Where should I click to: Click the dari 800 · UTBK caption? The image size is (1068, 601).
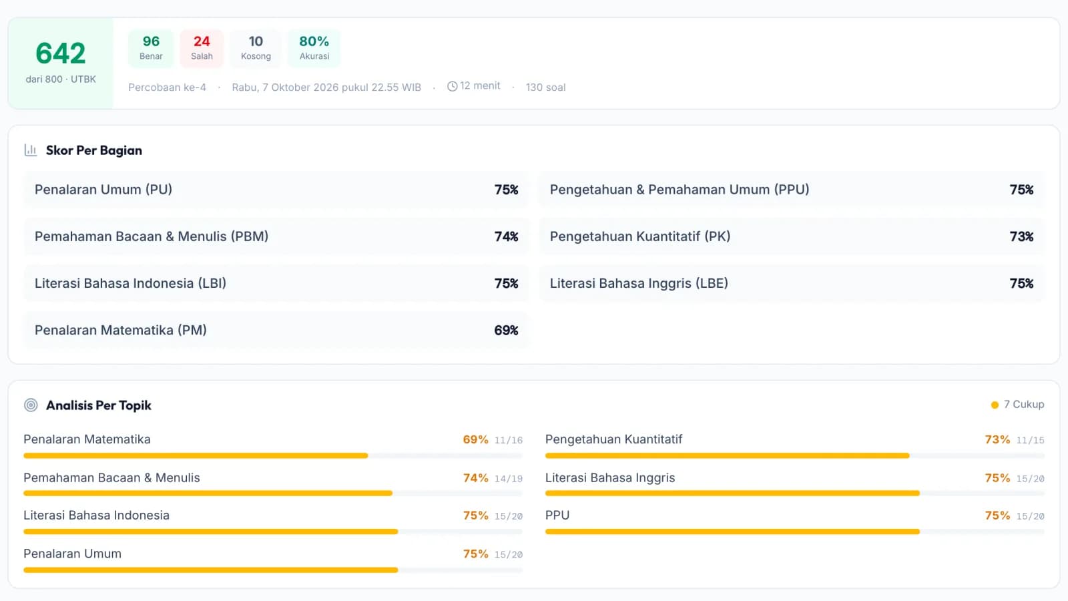click(x=61, y=79)
